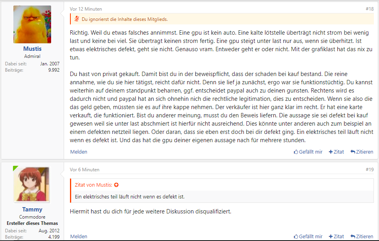The width and height of the screenshot is (379, 241).
Task: Report Mustis' post via the Melden link
Action: click(78, 152)
